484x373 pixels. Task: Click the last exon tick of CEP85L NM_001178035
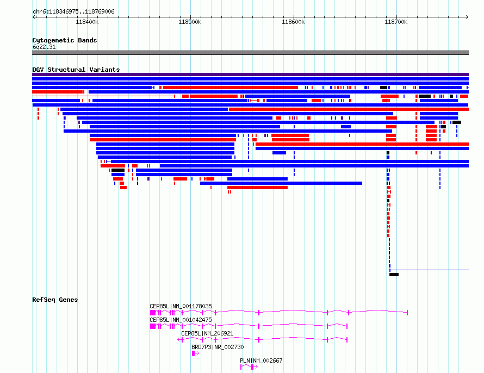[407, 313]
